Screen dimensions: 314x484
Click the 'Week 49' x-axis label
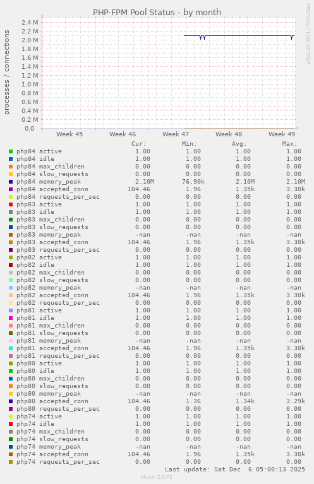coord(282,134)
